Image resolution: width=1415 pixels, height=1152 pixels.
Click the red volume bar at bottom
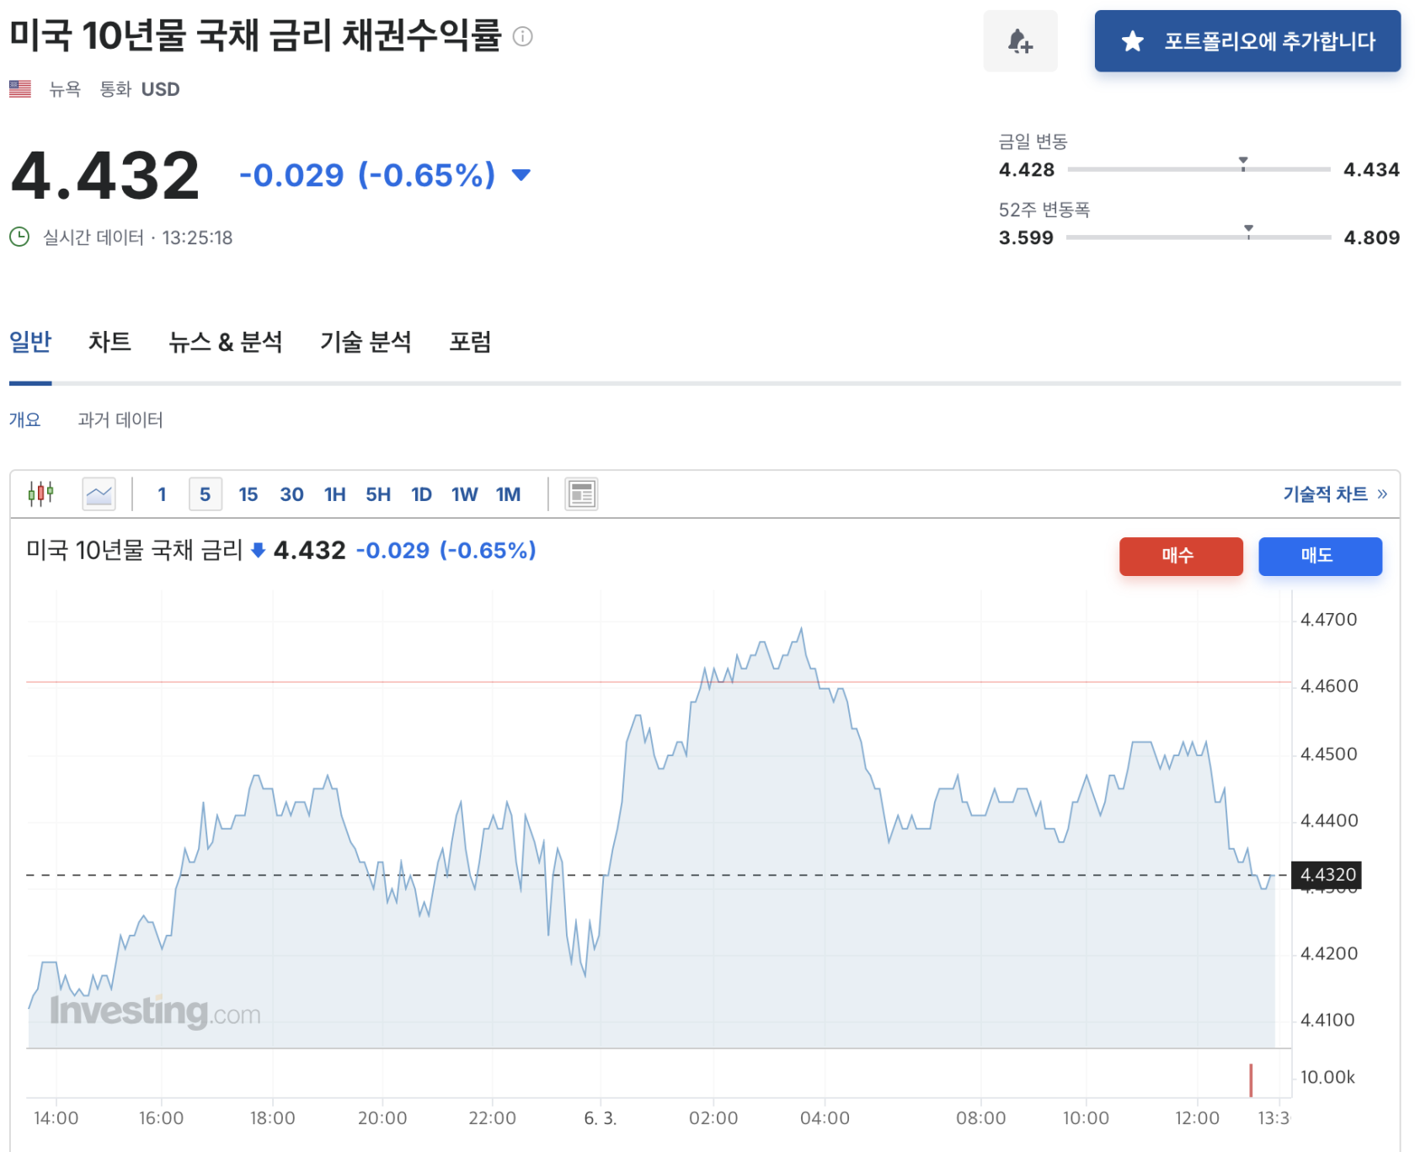[1251, 1080]
